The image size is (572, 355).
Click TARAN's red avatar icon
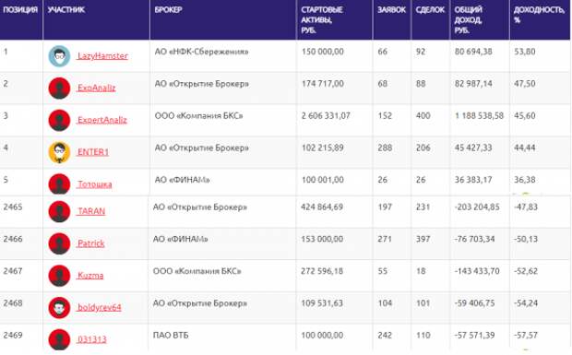[59, 211]
